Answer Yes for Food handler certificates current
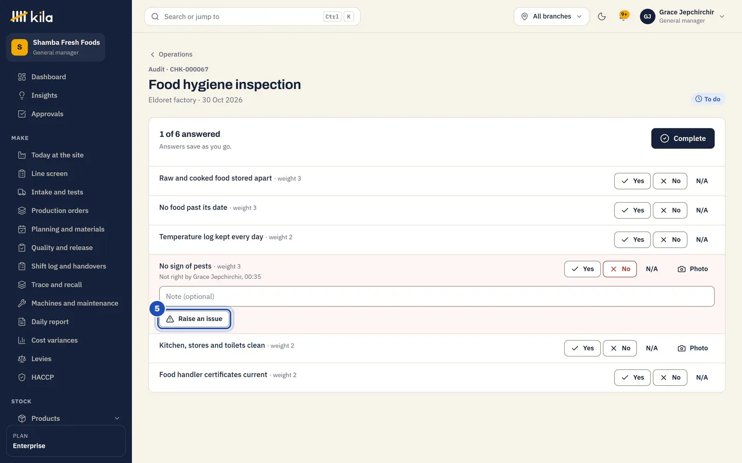This screenshot has height=463, width=742. [x=632, y=378]
